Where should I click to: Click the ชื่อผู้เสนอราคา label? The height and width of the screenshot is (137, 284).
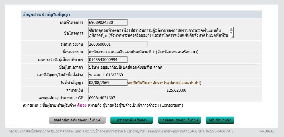point(71,68)
